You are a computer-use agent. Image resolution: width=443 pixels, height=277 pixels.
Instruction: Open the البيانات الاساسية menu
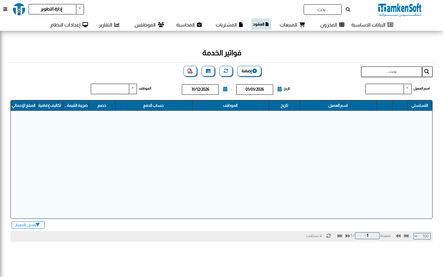click(372, 25)
